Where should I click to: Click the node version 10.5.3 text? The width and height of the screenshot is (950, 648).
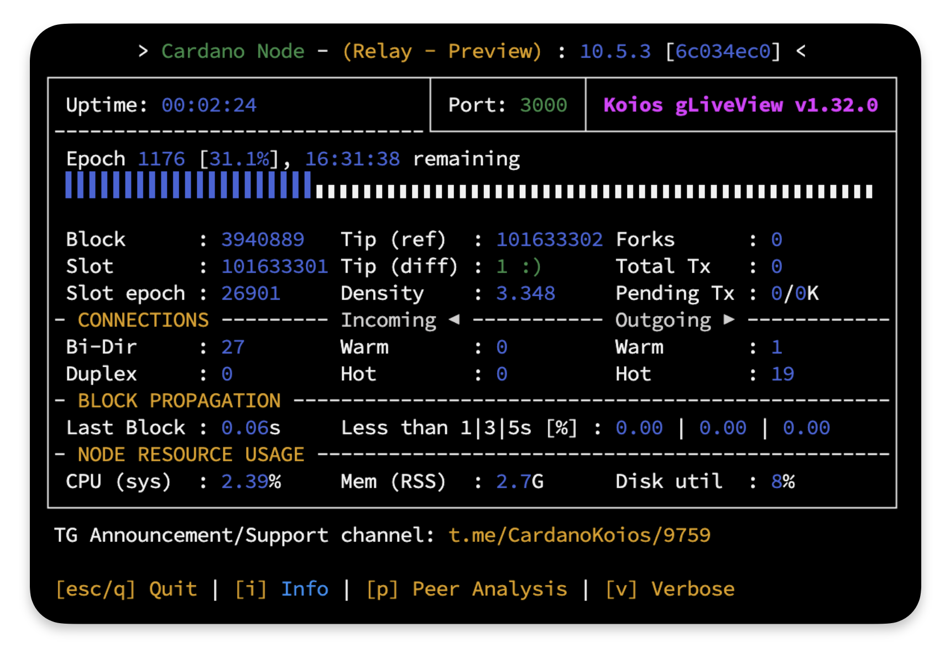click(615, 51)
